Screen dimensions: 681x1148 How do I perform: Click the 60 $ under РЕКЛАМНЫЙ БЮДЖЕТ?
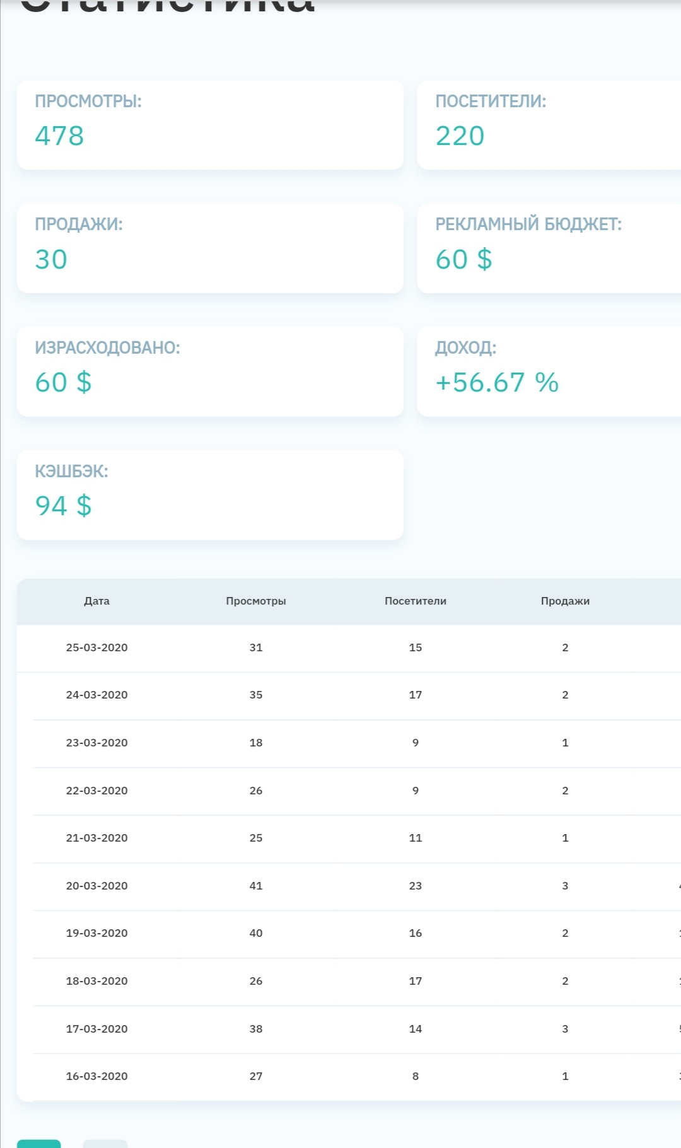pos(463,259)
